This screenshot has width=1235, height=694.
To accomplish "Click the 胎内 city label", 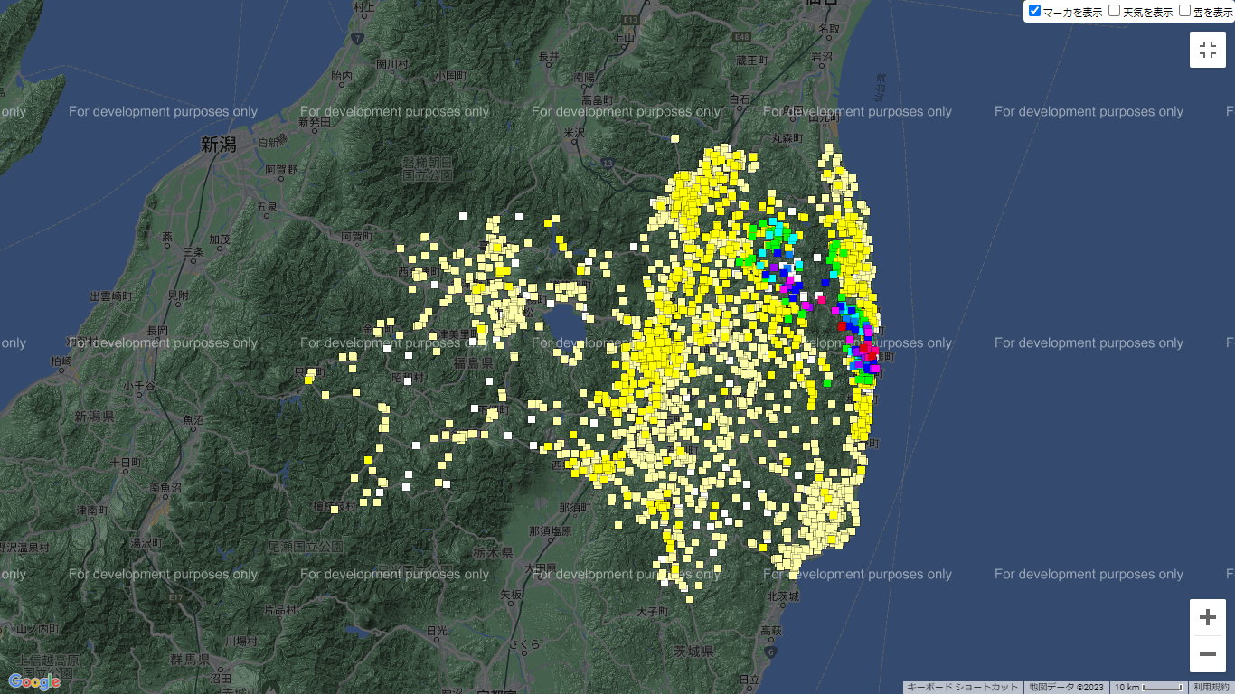I will (x=342, y=78).
